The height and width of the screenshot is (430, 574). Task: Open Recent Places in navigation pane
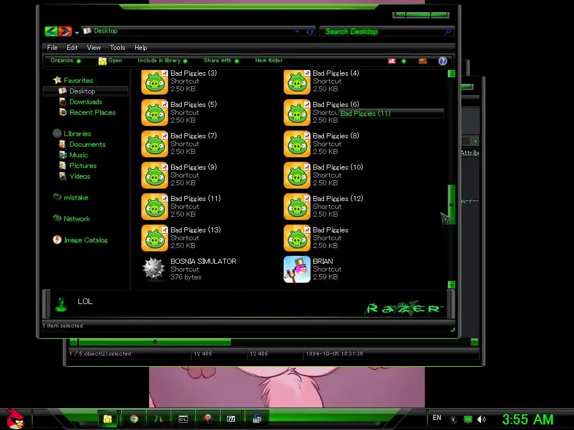[92, 112]
